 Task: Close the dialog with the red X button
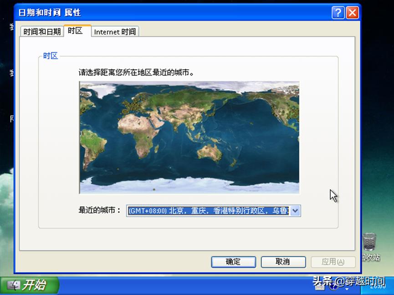352,13
